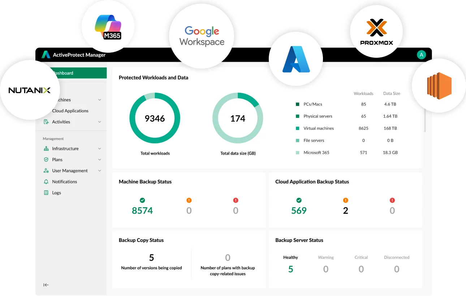Click the "Workloads" column header

pyautogui.click(x=363, y=93)
